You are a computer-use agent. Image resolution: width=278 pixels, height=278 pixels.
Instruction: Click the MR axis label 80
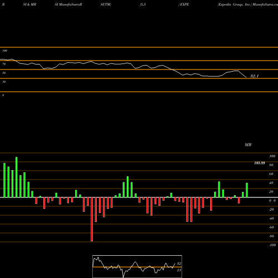pos(271,165)
